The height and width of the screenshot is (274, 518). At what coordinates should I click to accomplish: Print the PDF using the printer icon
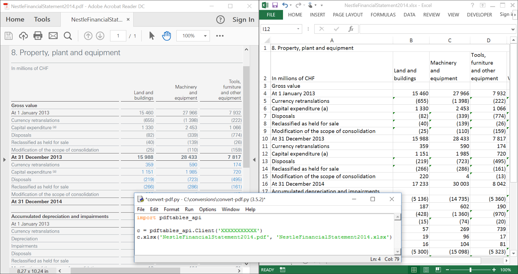[38, 36]
